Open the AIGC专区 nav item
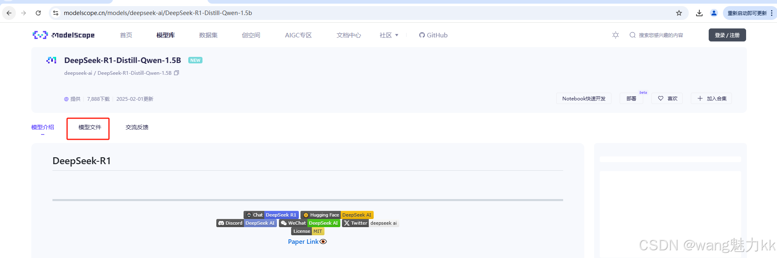Image resolution: width=777 pixels, height=258 pixels. pos(298,35)
